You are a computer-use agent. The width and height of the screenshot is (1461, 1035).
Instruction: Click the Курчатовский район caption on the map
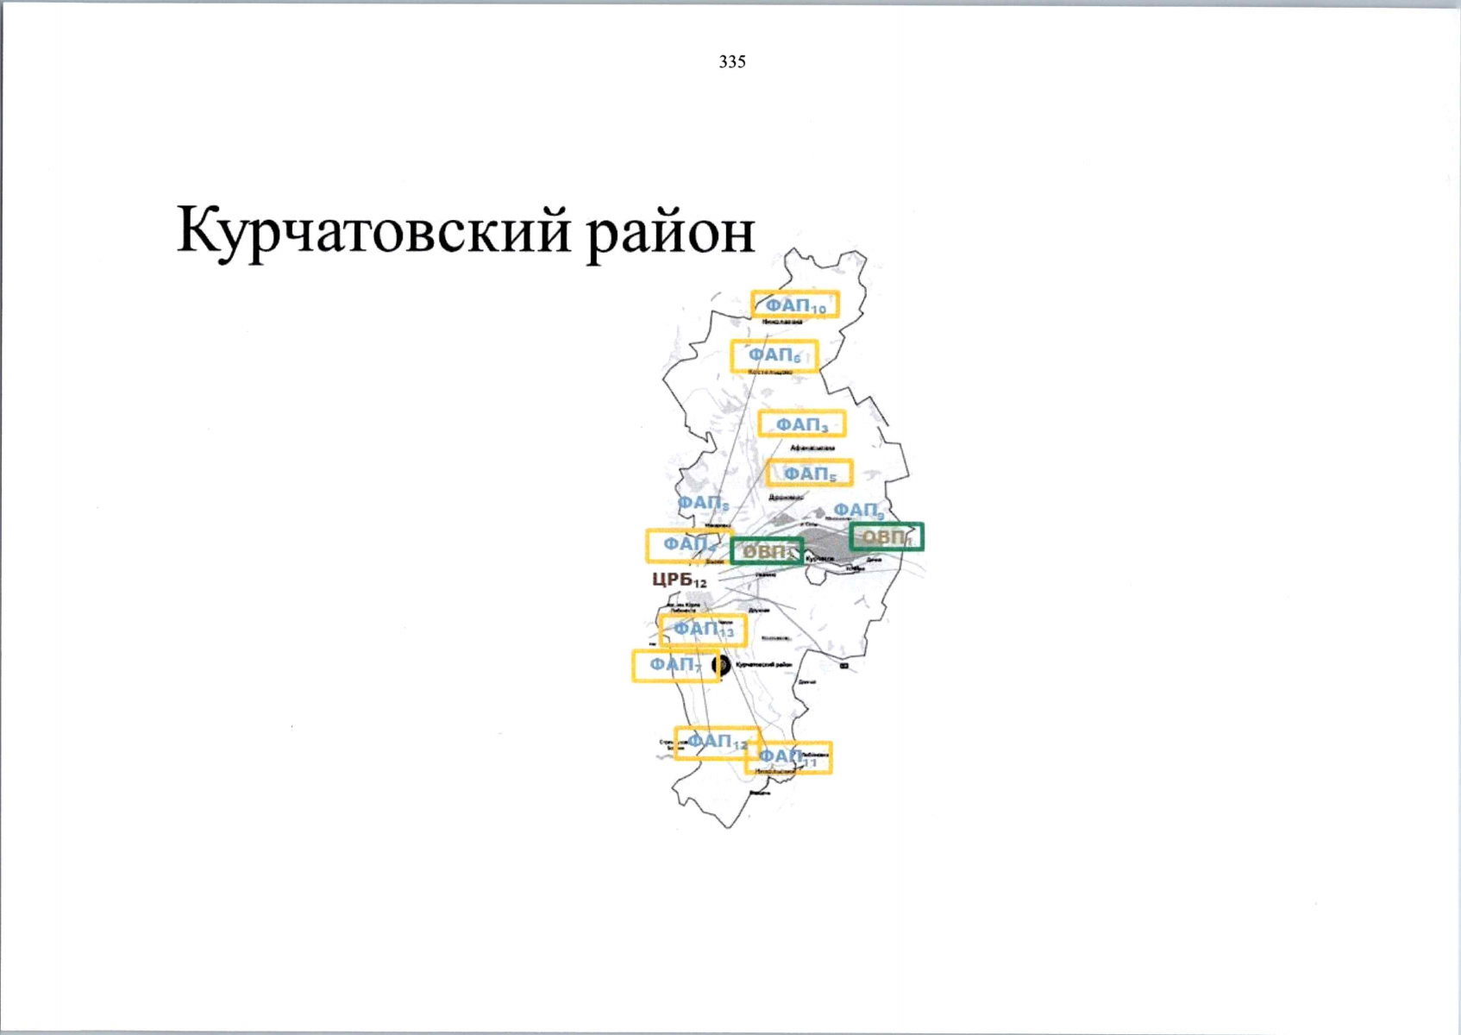[x=766, y=666]
